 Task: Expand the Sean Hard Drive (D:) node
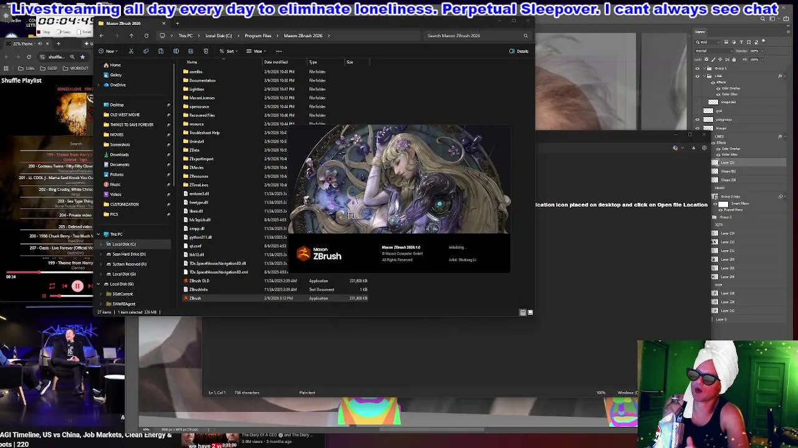[x=101, y=254]
